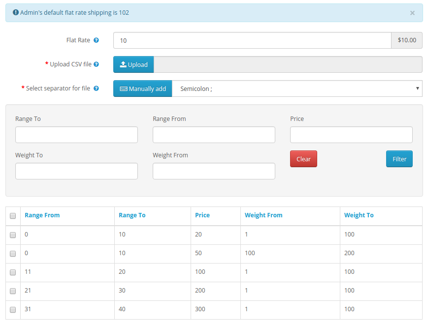
Task: Click the Weight To filter field
Action: pyautogui.click(x=76, y=171)
